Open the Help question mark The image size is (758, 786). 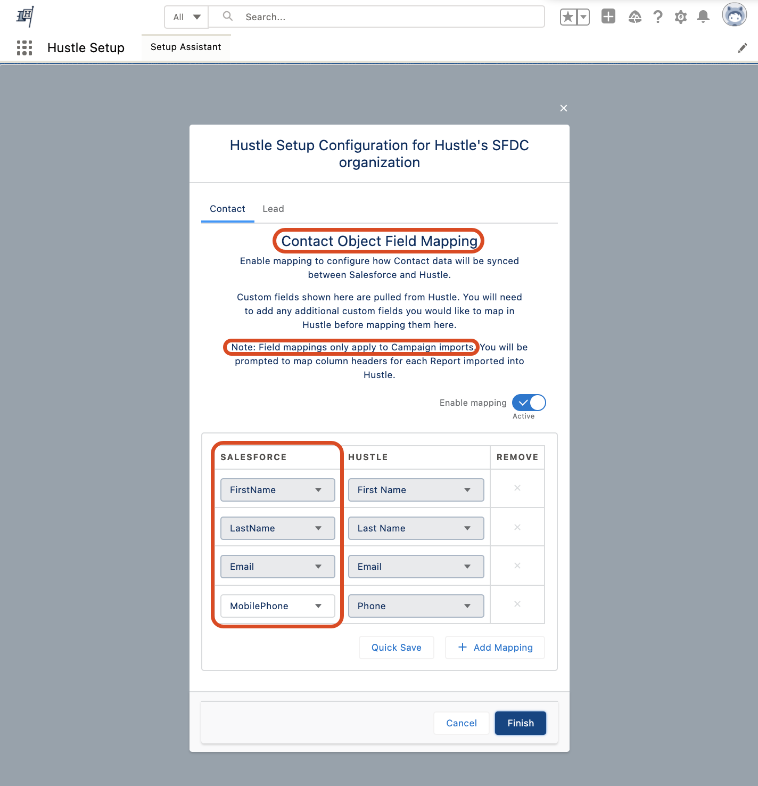658,17
